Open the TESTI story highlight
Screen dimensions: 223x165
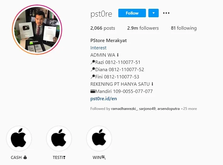59,138
